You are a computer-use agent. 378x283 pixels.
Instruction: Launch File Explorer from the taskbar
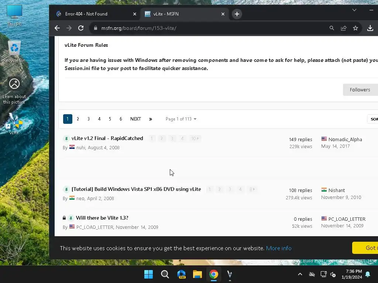197,274
